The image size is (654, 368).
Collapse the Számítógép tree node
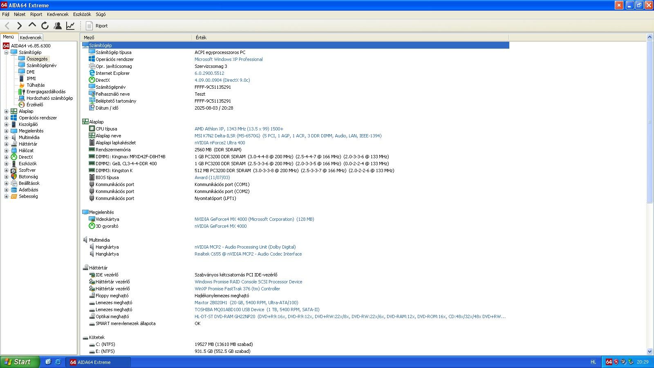point(6,52)
